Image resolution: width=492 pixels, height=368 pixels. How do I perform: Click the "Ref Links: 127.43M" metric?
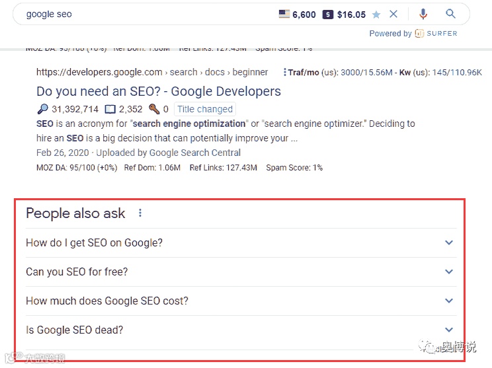pos(223,168)
